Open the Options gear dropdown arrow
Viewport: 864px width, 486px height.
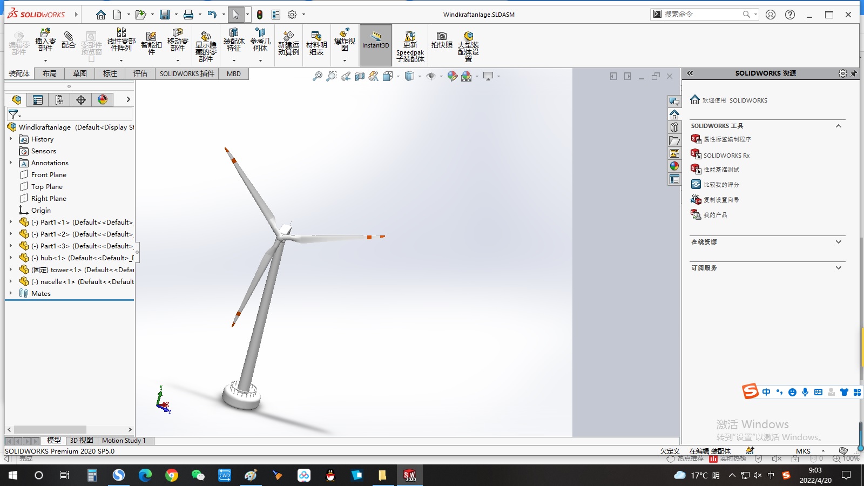(303, 15)
